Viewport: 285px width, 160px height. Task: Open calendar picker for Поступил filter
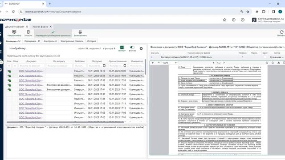pyautogui.click(x=104, y=65)
